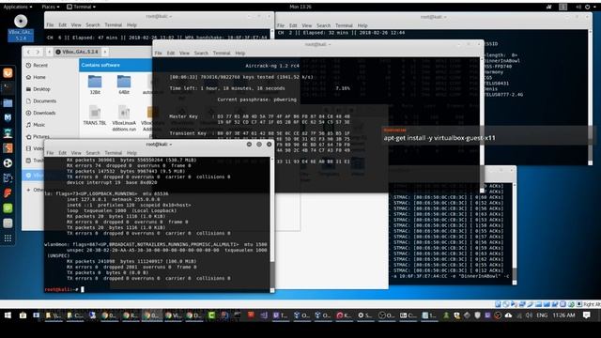This screenshot has width=601, height=338.
Task: Click the orange icon at top of Kali dock
Action: tap(8, 73)
